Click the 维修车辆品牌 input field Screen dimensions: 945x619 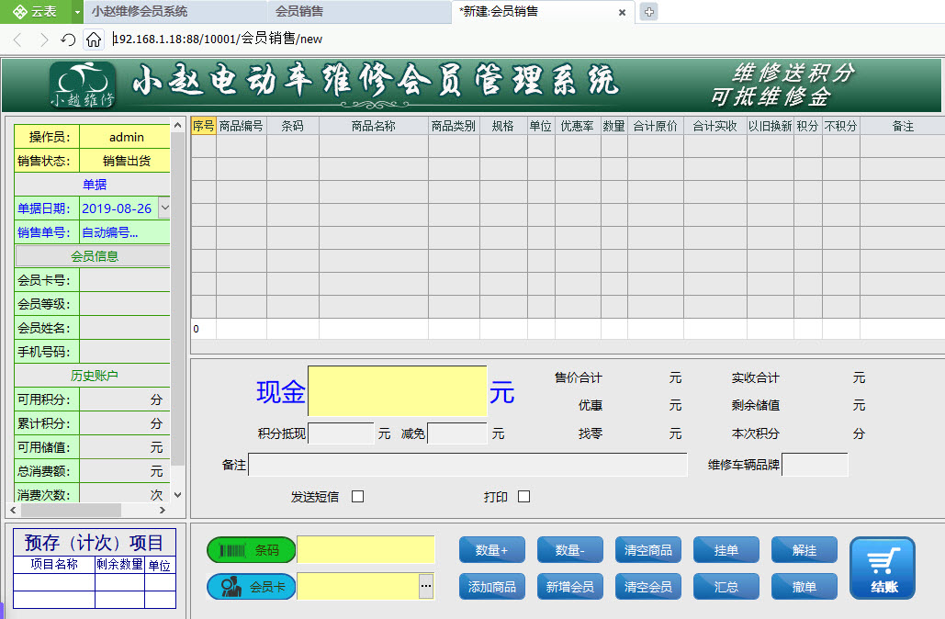tap(815, 465)
